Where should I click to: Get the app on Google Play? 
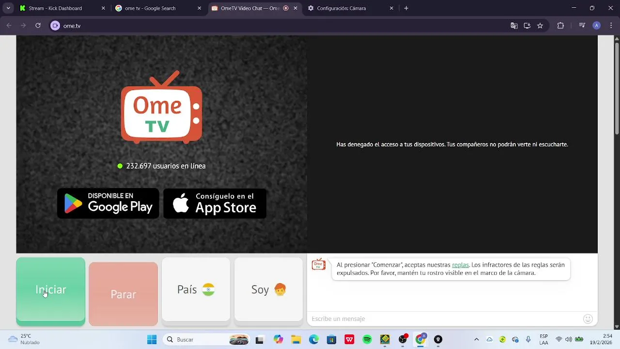tap(108, 204)
